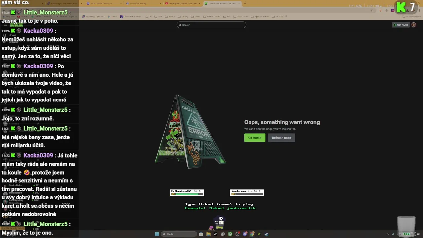Select the Channel Not Found Kick tab

point(222,3)
